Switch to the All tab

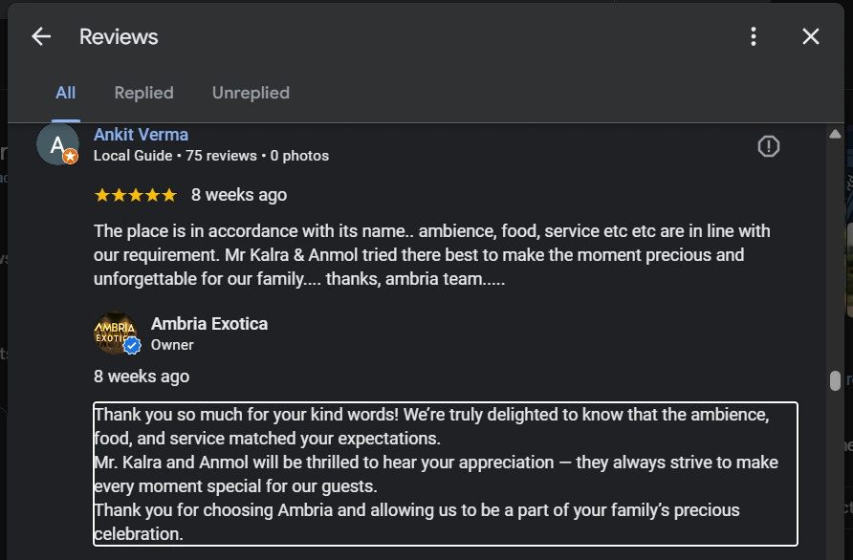(65, 93)
